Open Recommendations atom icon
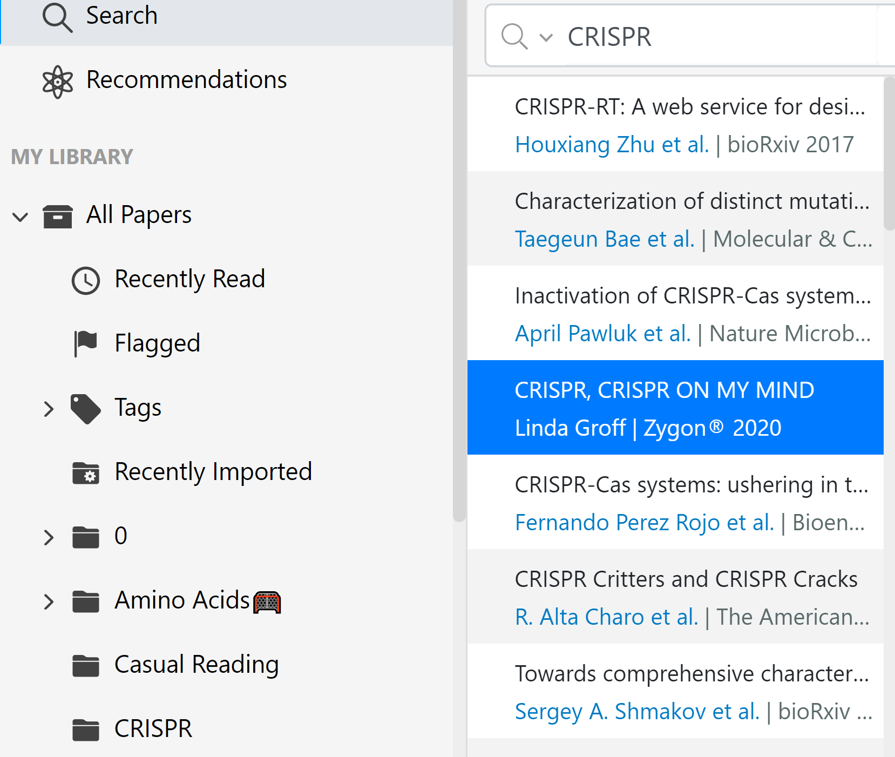Image resolution: width=895 pixels, height=757 pixels. 57,82
